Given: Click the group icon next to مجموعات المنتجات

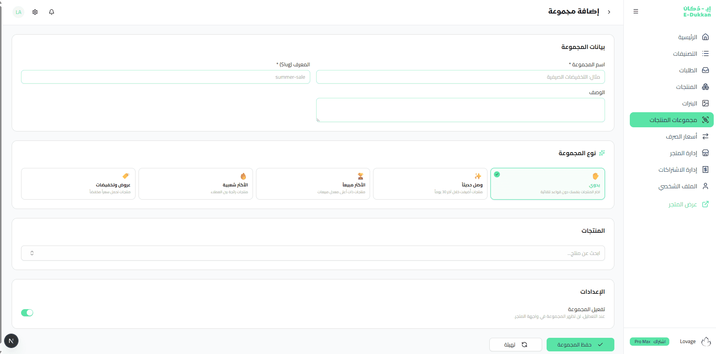Looking at the screenshot, I should coord(705,120).
